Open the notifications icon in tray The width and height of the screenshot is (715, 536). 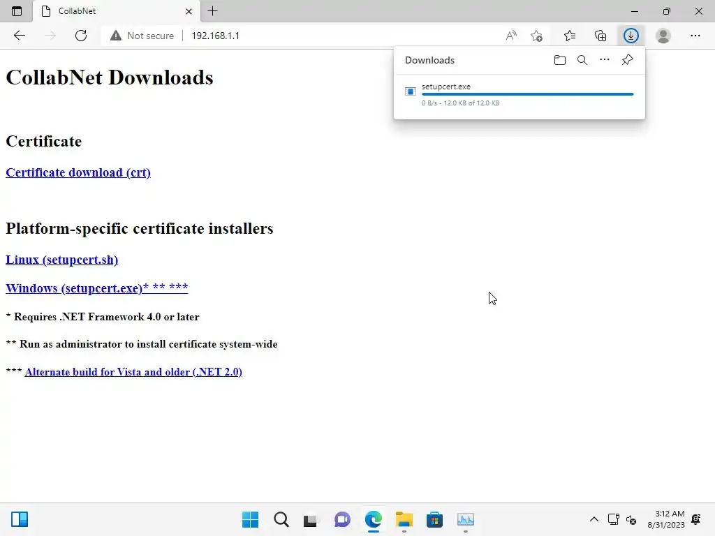[x=696, y=519]
